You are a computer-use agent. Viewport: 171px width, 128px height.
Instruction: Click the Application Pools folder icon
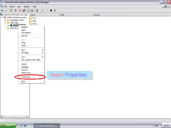8,20
